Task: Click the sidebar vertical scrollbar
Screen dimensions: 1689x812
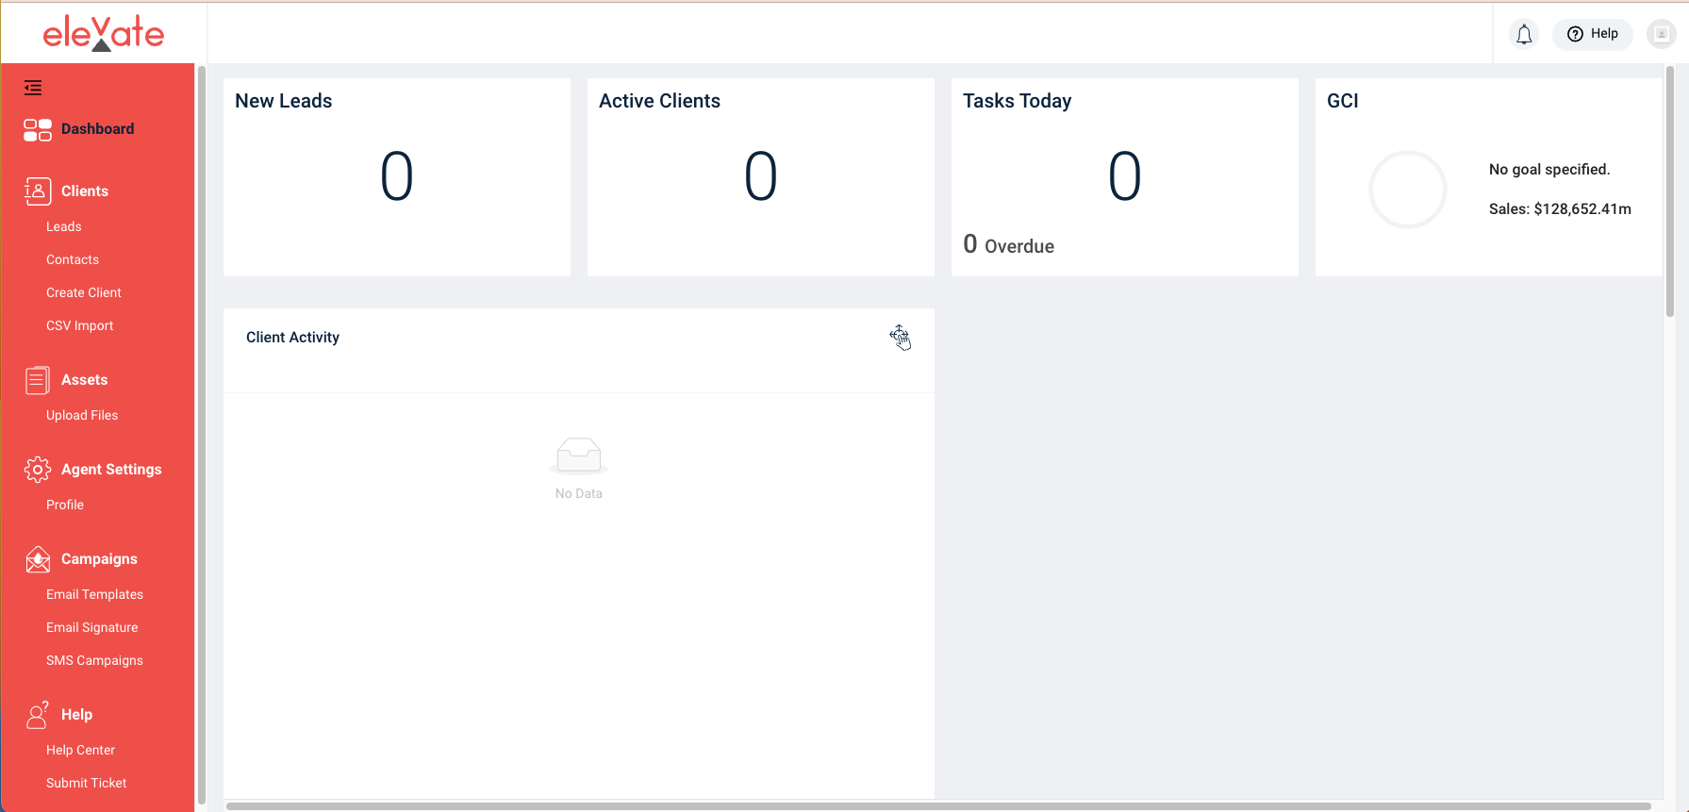Action: pyautogui.click(x=200, y=434)
